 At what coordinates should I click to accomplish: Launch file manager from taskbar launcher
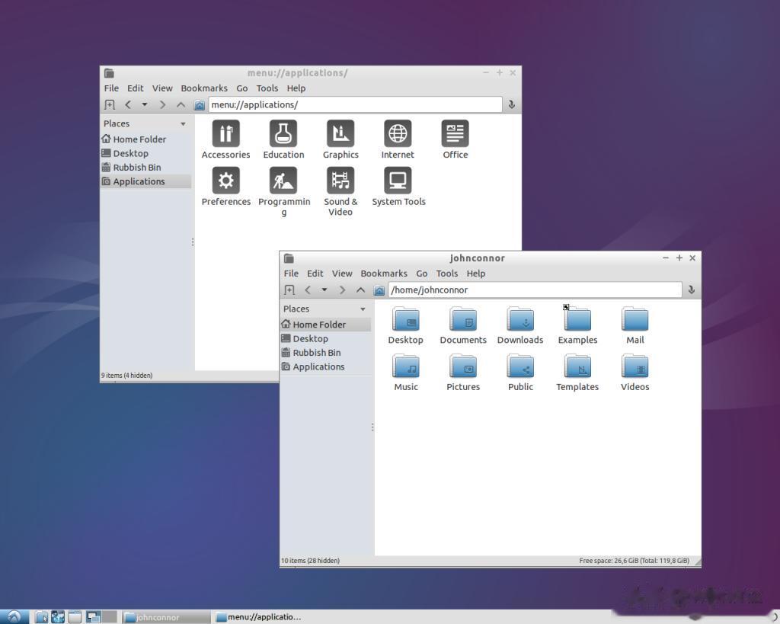pos(42,617)
